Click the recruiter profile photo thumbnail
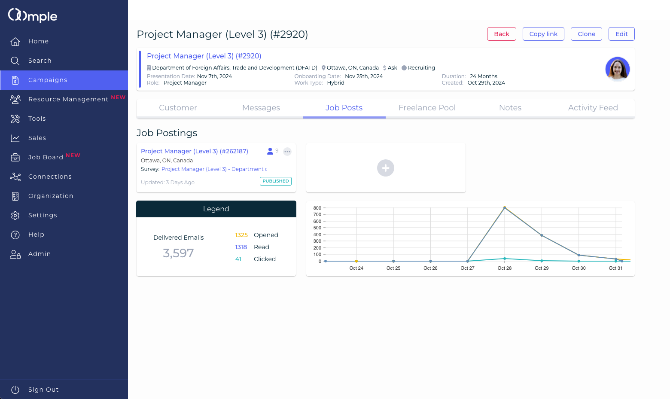Viewport: 670px width, 399px height. coord(617,69)
